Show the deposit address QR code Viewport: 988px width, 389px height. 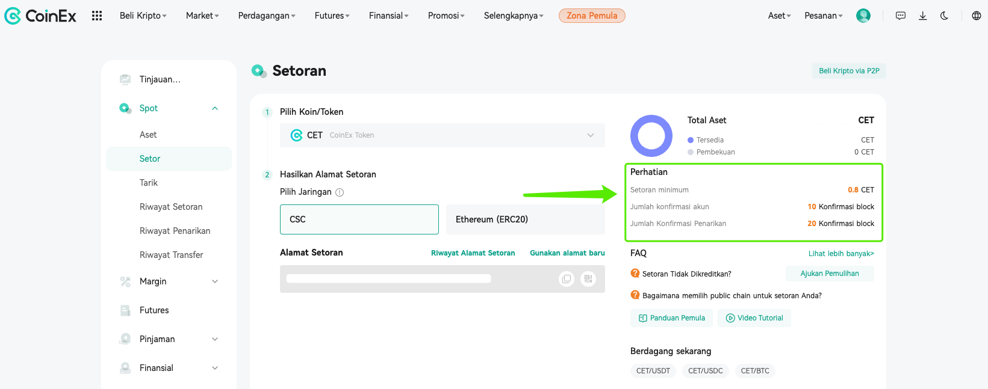(x=588, y=279)
